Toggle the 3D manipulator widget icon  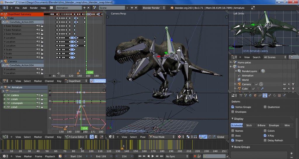201,137
